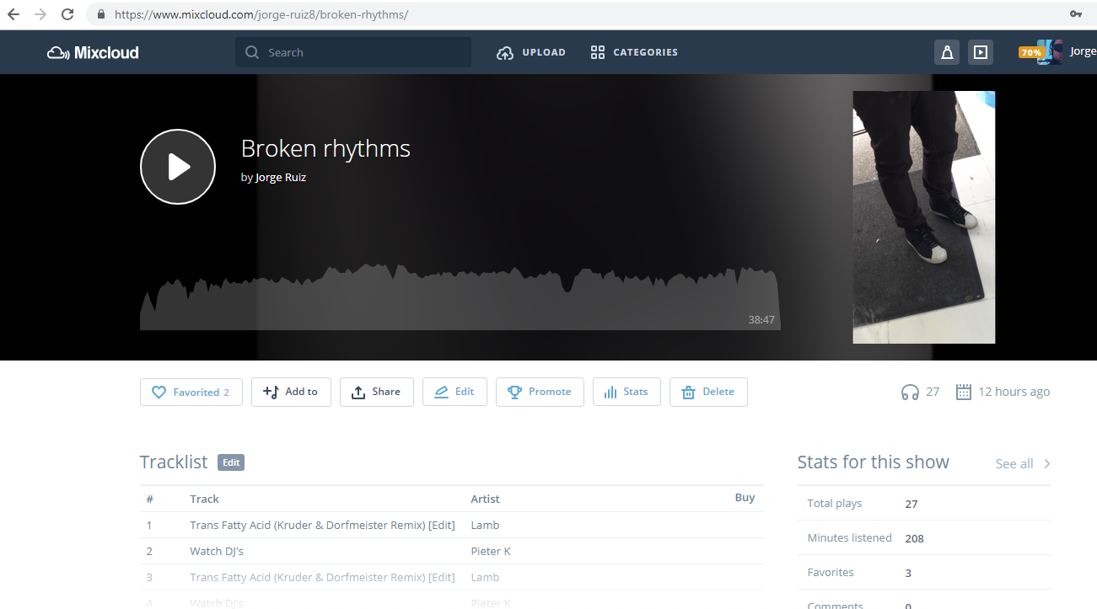Reload the page with browser refresh
The image size is (1097, 609).
[x=67, y=14]
